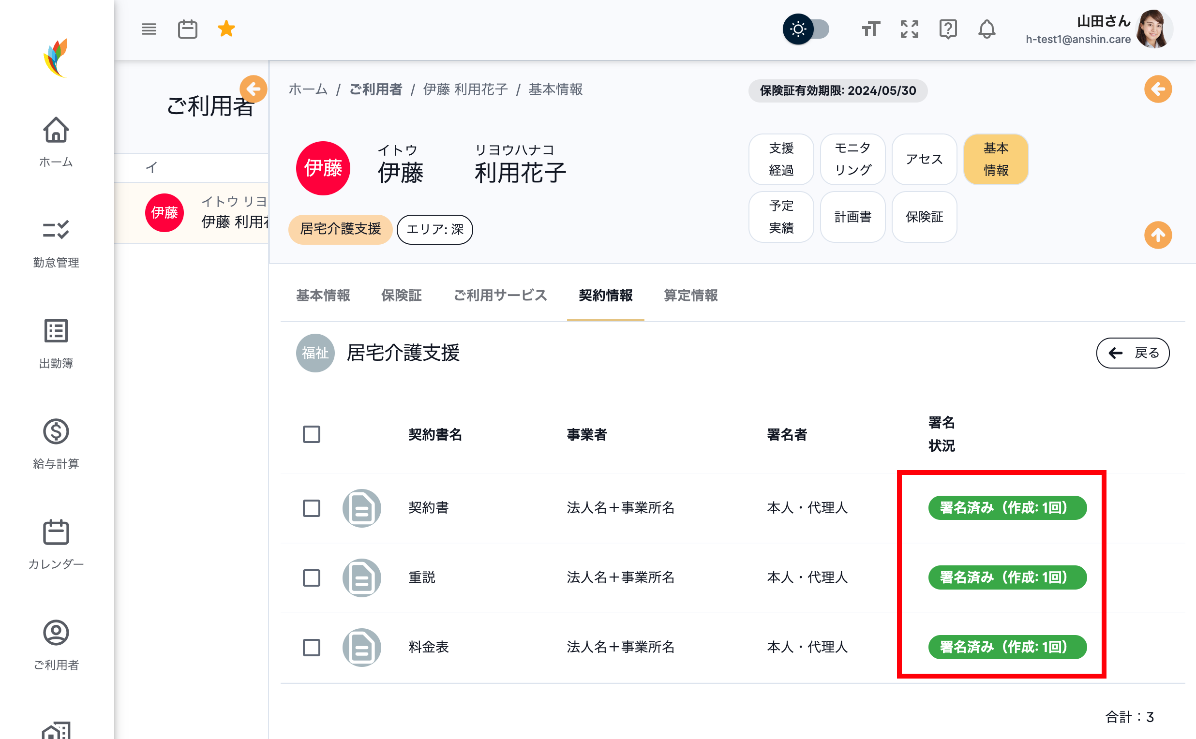Open the help icon
This screenshot has height=739, width=1196.
[x=948, y=29]
